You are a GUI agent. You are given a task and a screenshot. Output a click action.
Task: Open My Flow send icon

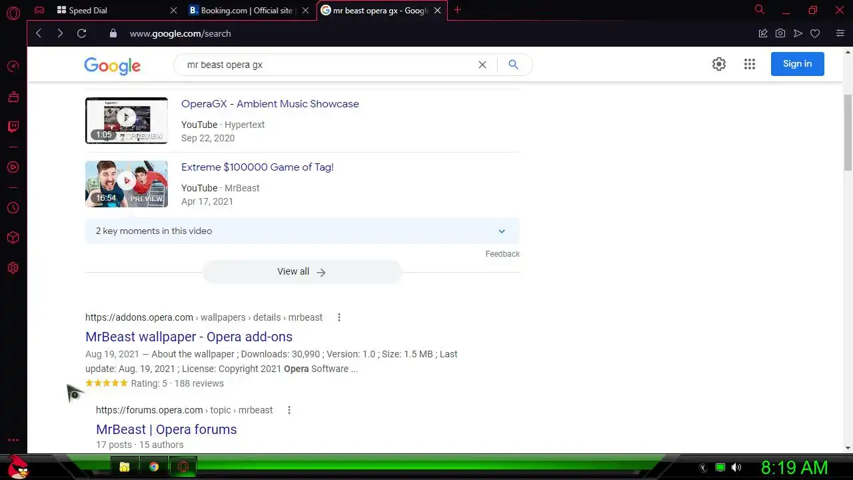point(798,33)
